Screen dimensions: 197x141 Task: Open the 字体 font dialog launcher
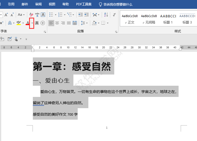pos(45,32)
